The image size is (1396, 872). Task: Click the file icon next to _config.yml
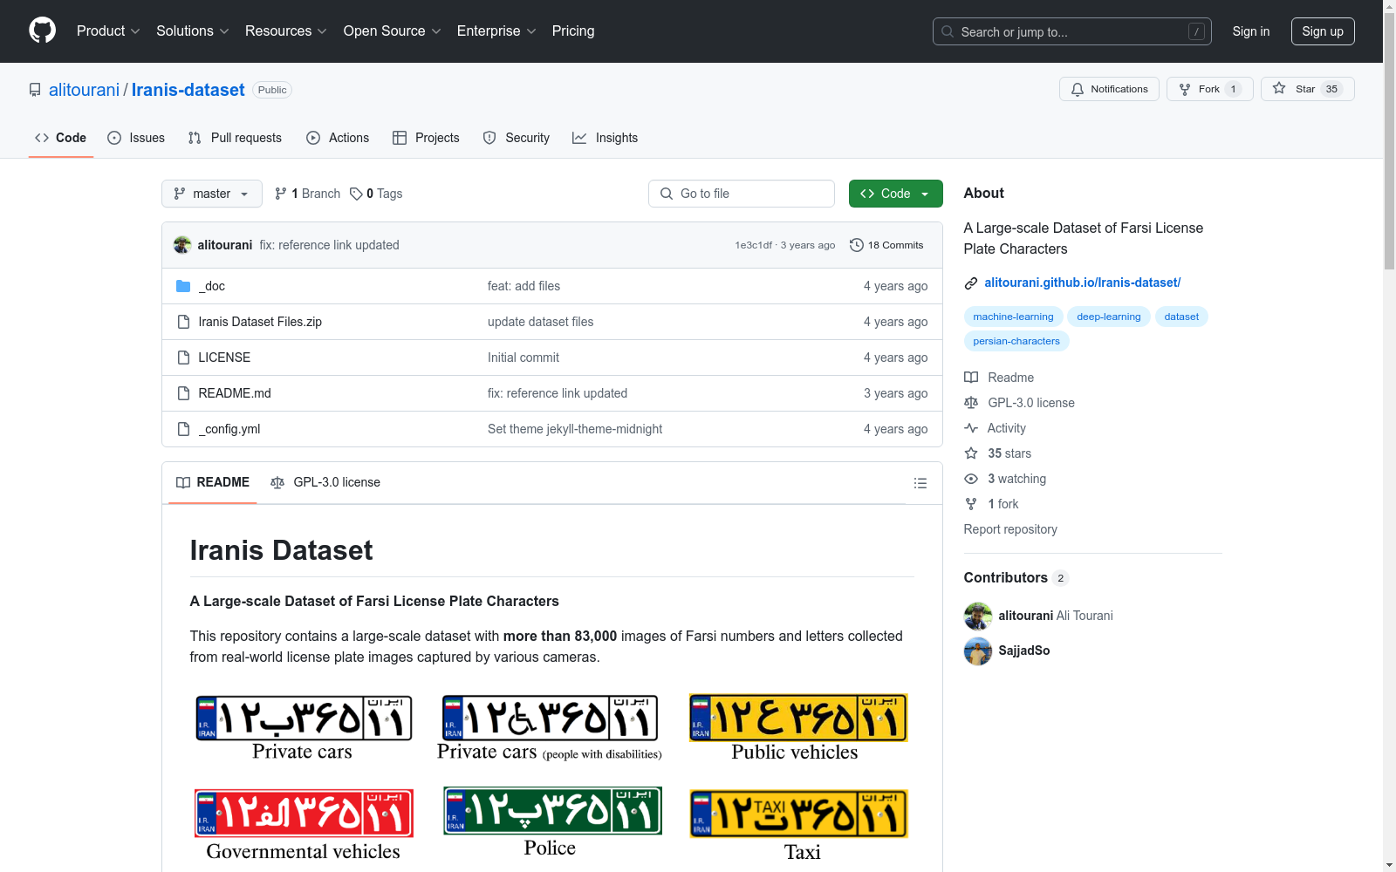coord(183,429)
